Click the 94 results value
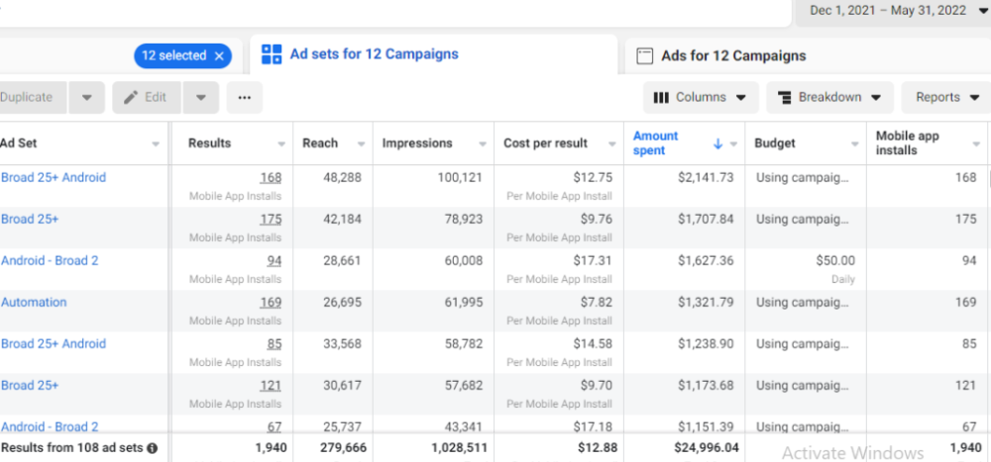Viewport: 991px width, 462px height. [274, 261]
